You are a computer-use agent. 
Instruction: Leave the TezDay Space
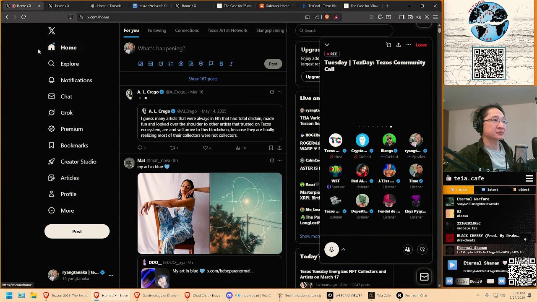(x=421, y=45)
